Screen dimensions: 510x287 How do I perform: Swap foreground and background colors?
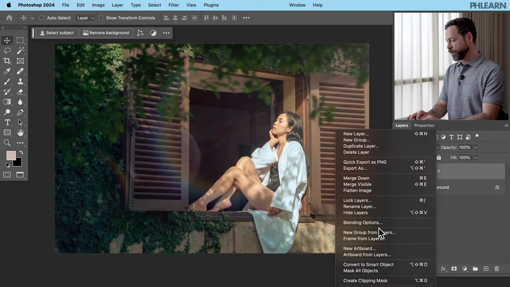[x=21, y=152]
